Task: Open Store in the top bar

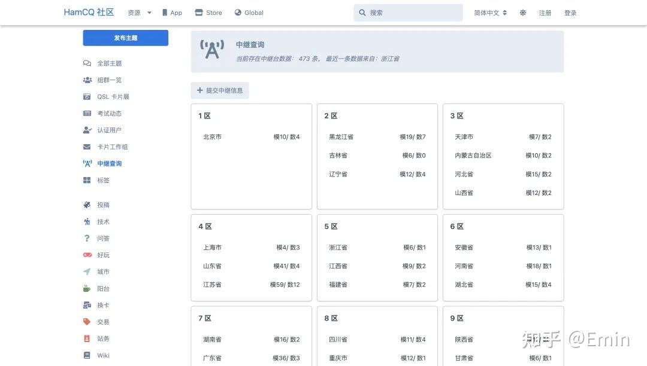Action: pyautogui.click(x=208, y=12)
